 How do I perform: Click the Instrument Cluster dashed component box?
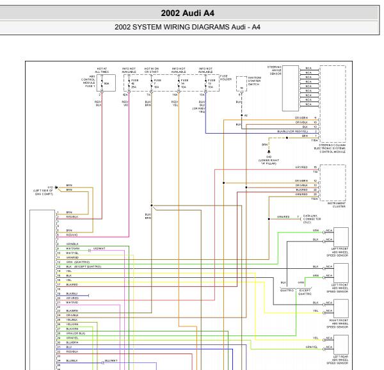[x=333, y=182]
